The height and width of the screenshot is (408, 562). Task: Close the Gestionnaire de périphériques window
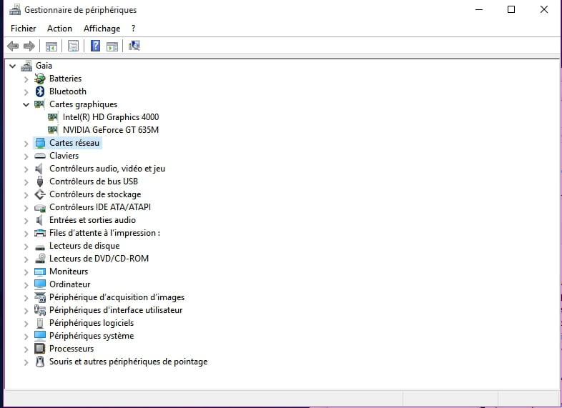[543, 10]
